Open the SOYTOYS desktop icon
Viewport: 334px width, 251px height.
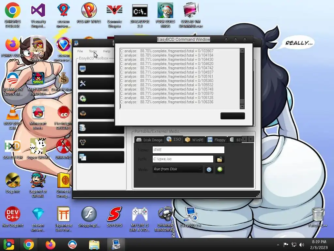[114, 217]
